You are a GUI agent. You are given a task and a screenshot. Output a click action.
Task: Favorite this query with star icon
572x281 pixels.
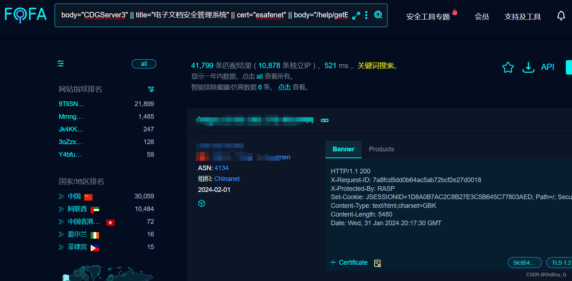508,67
